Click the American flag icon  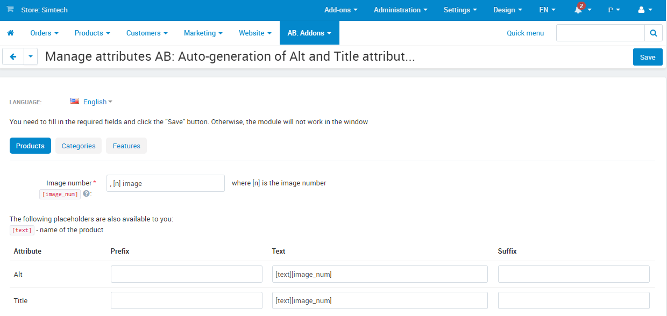click(x=74, y=100)
